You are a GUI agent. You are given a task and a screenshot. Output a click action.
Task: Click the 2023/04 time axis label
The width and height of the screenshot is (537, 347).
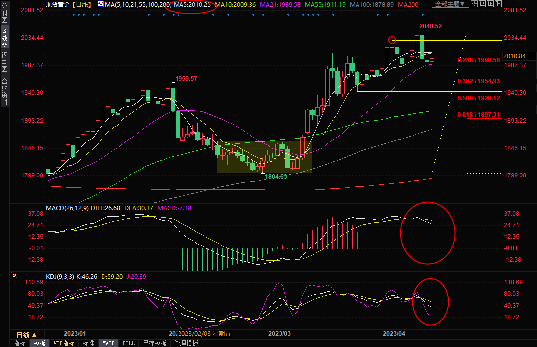[x=394, y=334]
